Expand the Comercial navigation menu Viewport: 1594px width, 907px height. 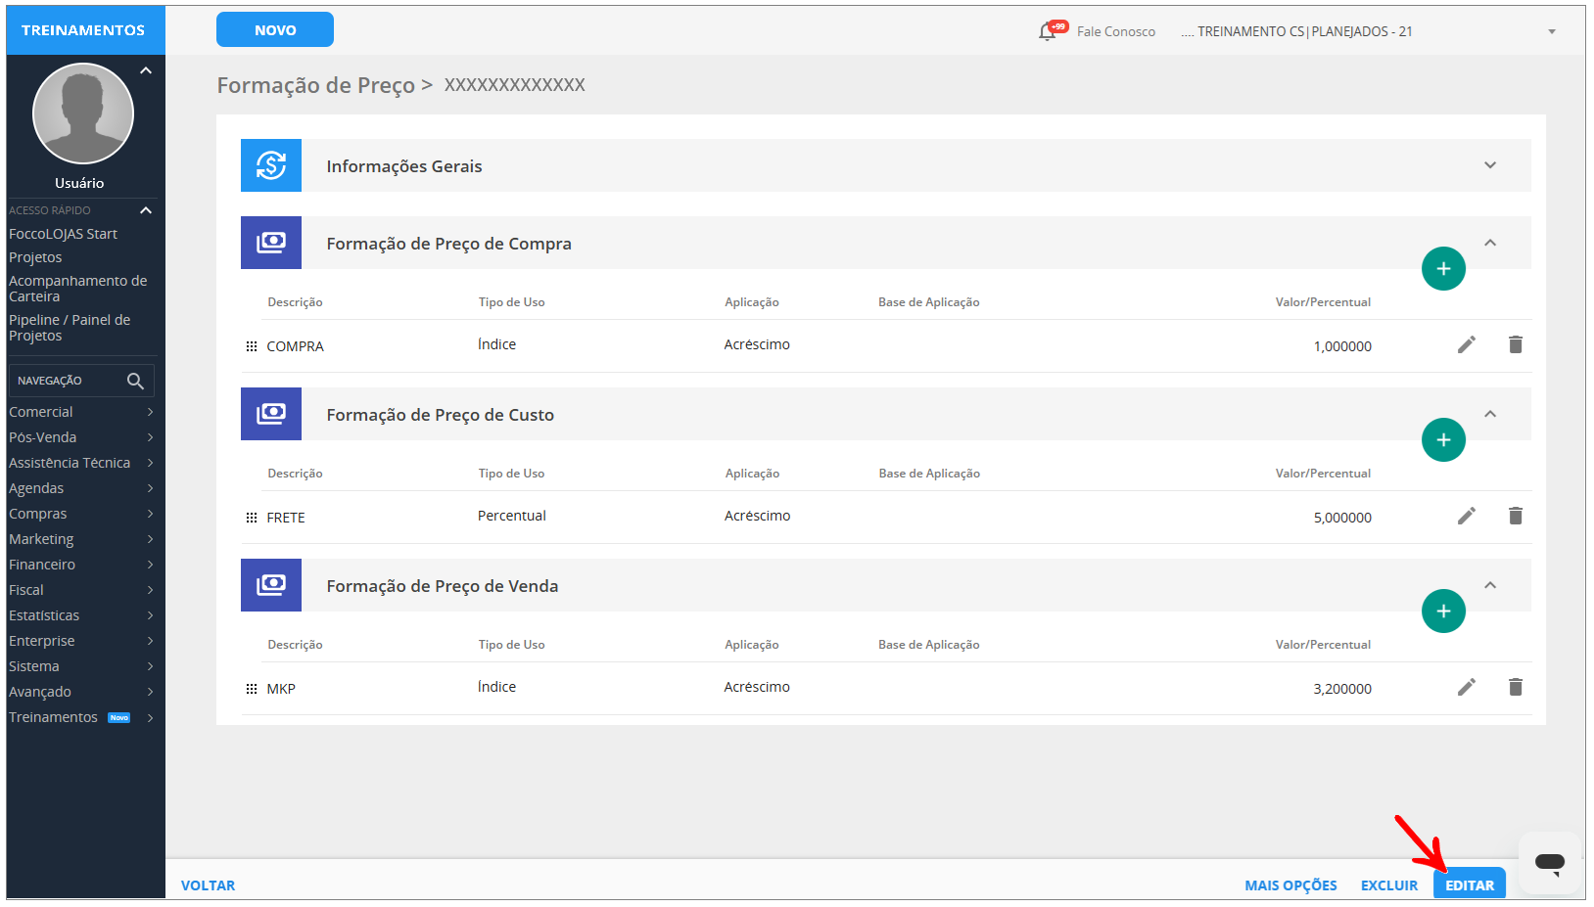[x=80, y=412]
